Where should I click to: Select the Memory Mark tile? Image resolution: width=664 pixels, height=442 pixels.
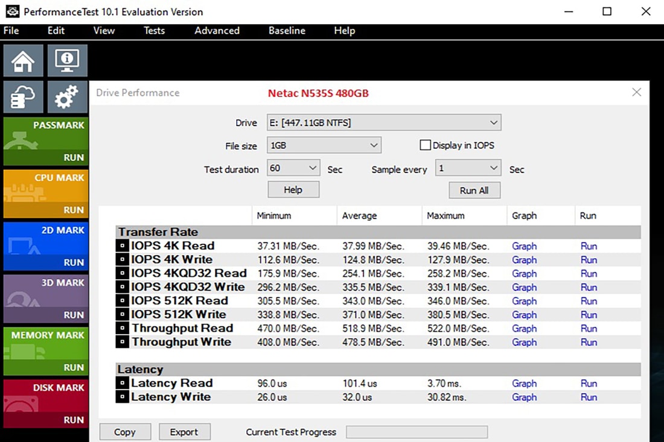click(x=45, y=351)
